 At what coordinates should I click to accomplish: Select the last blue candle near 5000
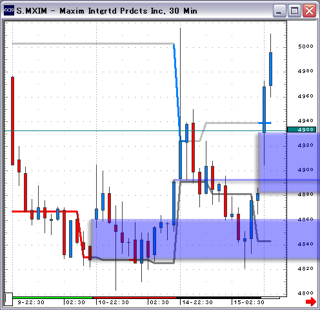[x=270, y=69]
